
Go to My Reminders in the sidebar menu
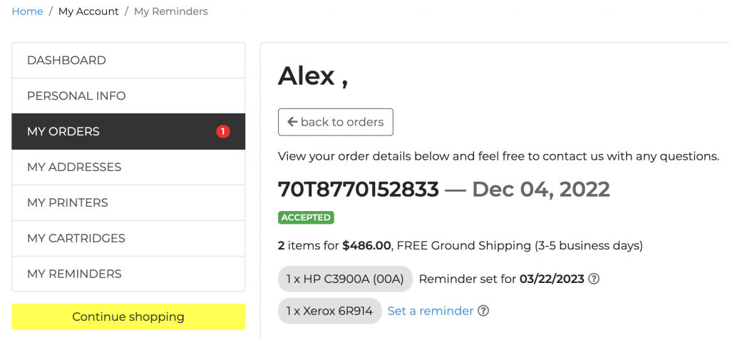[x=128, y=274]
